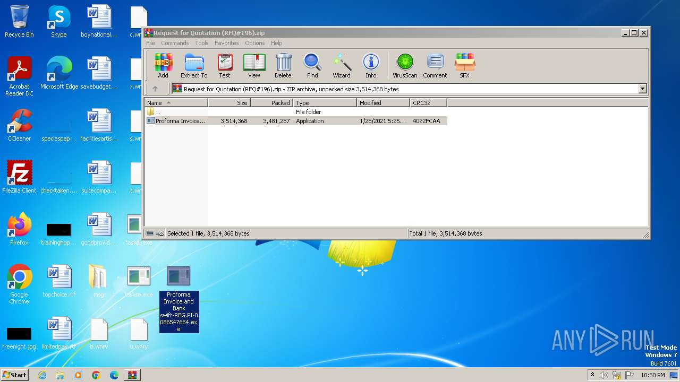The height and width of the screenshot is (382, 680).
Task: Click the Extract To toolbar icon
Action: [194, 66]
